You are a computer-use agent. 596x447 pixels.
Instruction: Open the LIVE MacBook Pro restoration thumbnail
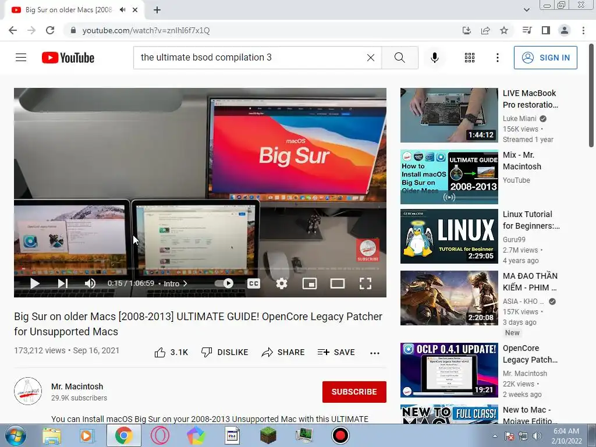pos(449,115)
